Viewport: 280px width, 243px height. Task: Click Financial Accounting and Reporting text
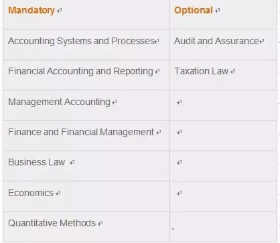[x=80, y=72]
